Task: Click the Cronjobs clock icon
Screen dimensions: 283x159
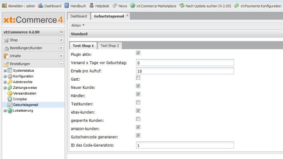Action: pos(10,99)
